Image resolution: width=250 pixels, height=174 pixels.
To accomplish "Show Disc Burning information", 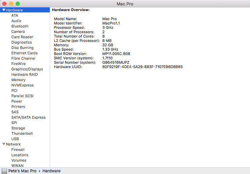I will [22, 48].
